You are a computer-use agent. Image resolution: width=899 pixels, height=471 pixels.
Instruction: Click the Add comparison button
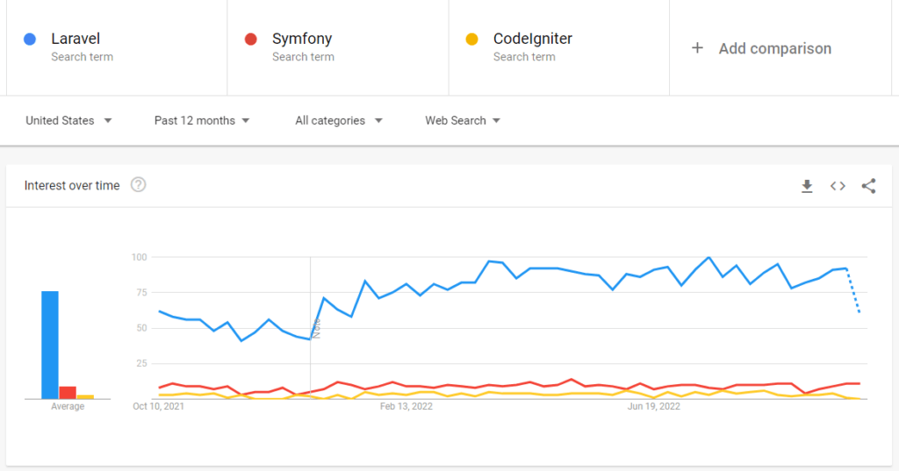click(x=774, y=48)
